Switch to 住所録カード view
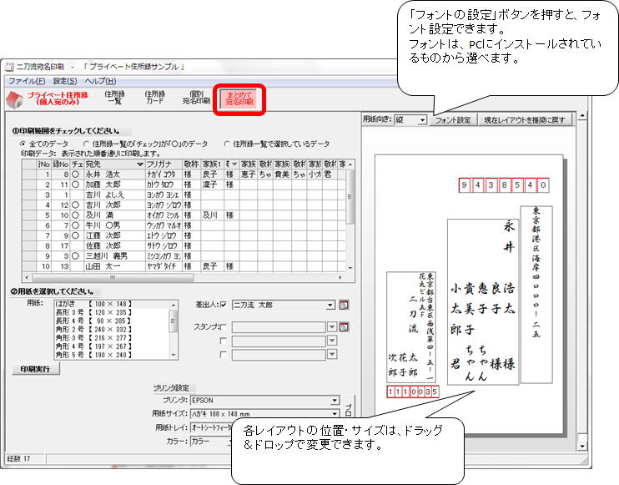Viewport: 619px width, 485px height. (x=154, y=99)
